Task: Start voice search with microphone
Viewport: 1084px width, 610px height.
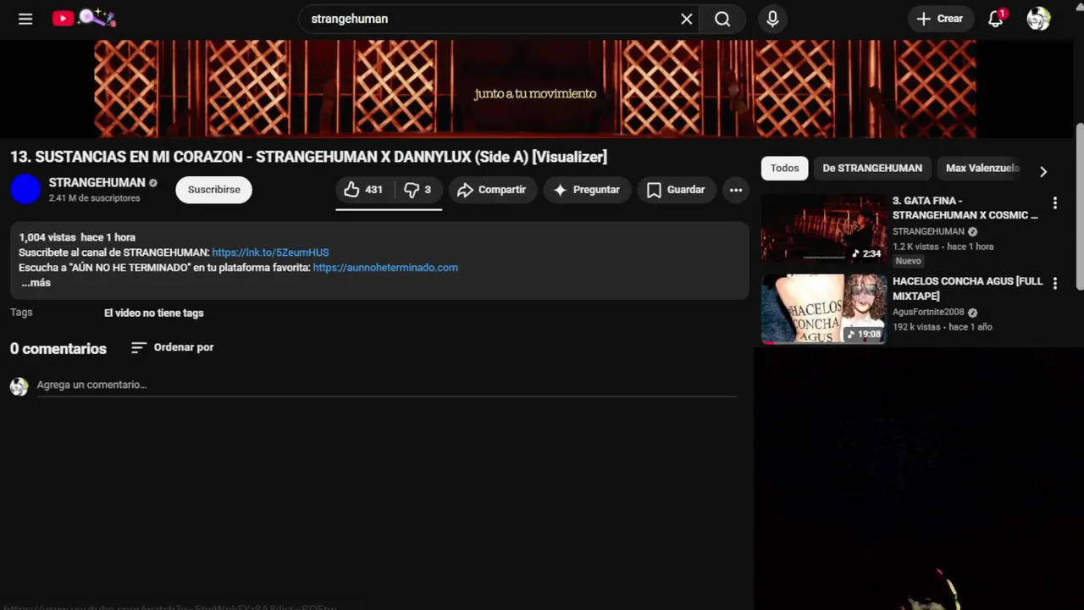Action: point(772,19)
